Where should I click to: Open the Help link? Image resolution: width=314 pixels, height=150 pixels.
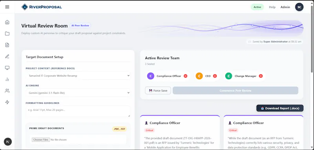tap(272, 7)
